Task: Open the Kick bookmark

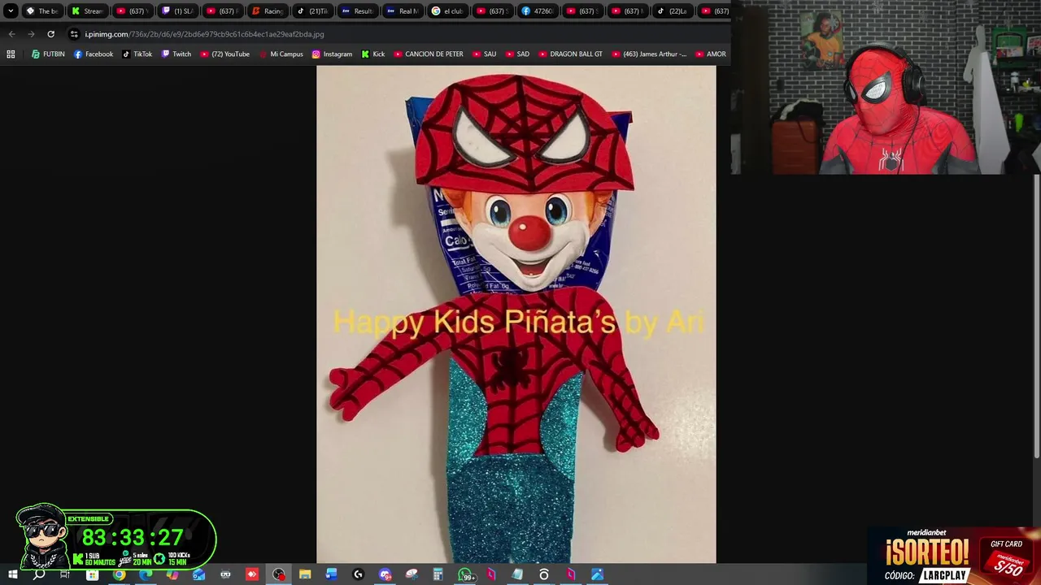Action: tap(373, 54)
